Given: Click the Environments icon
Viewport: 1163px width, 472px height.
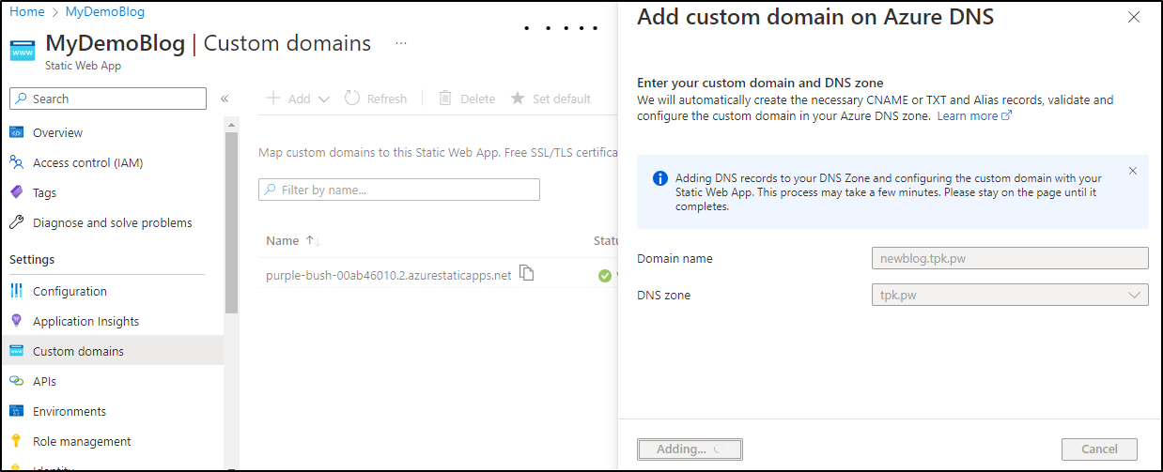Looking at the screenshot, I should tap(16, 411).
